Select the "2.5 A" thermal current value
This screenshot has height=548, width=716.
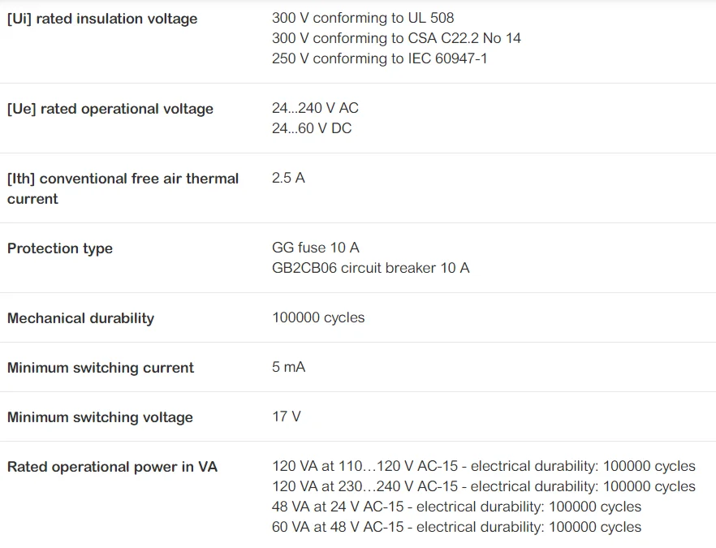288,178
